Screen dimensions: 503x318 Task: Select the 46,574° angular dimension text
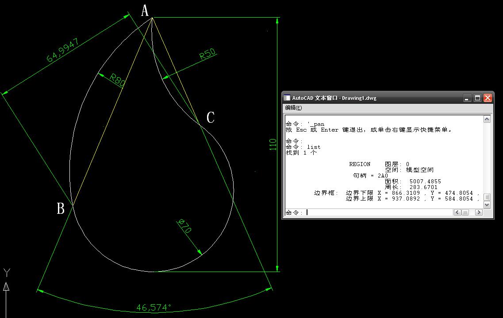click(x=154, y=308)
